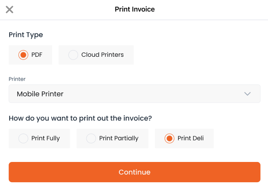The width and height of the screenshot is (268, 191).
Task: Click the PDF label text
Action: 37,55
